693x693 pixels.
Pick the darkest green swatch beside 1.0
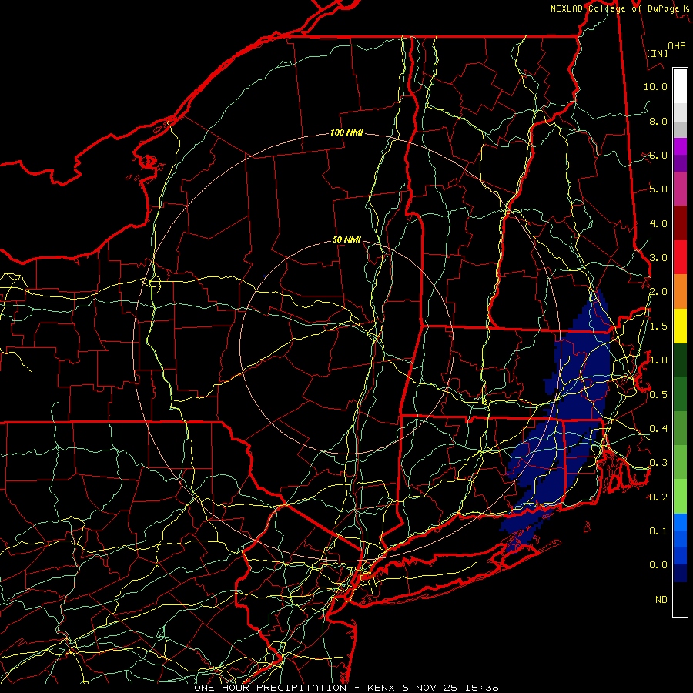(x=680, y=360)
